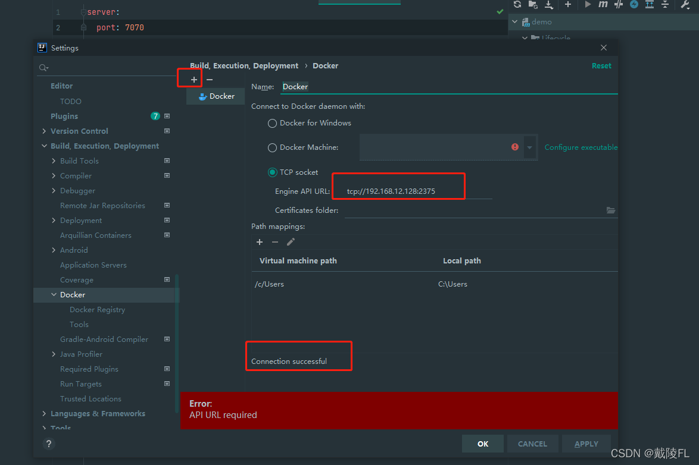
Task: Add a path mapping plus icon
Action: (x=260, y=242)
